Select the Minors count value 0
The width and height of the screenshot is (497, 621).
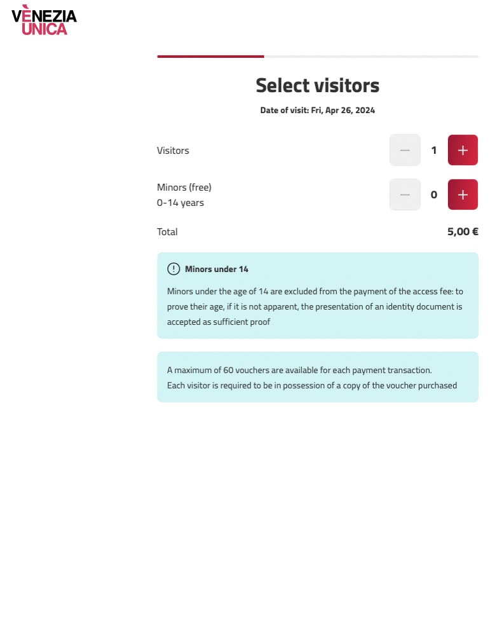tap(434, 195)
